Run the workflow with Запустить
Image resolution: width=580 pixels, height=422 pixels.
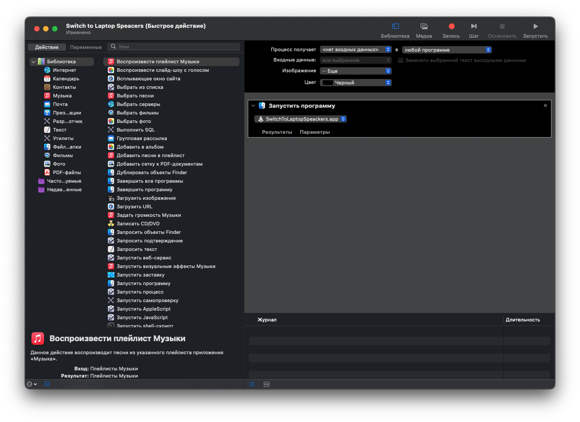pyautogui.click(x=535, y=31)
